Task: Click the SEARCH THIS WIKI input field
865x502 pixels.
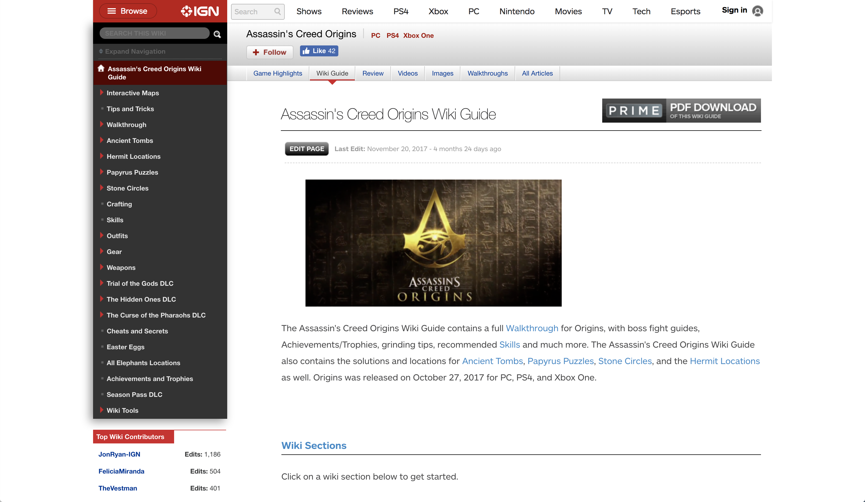Action: (x=154, y=33)
